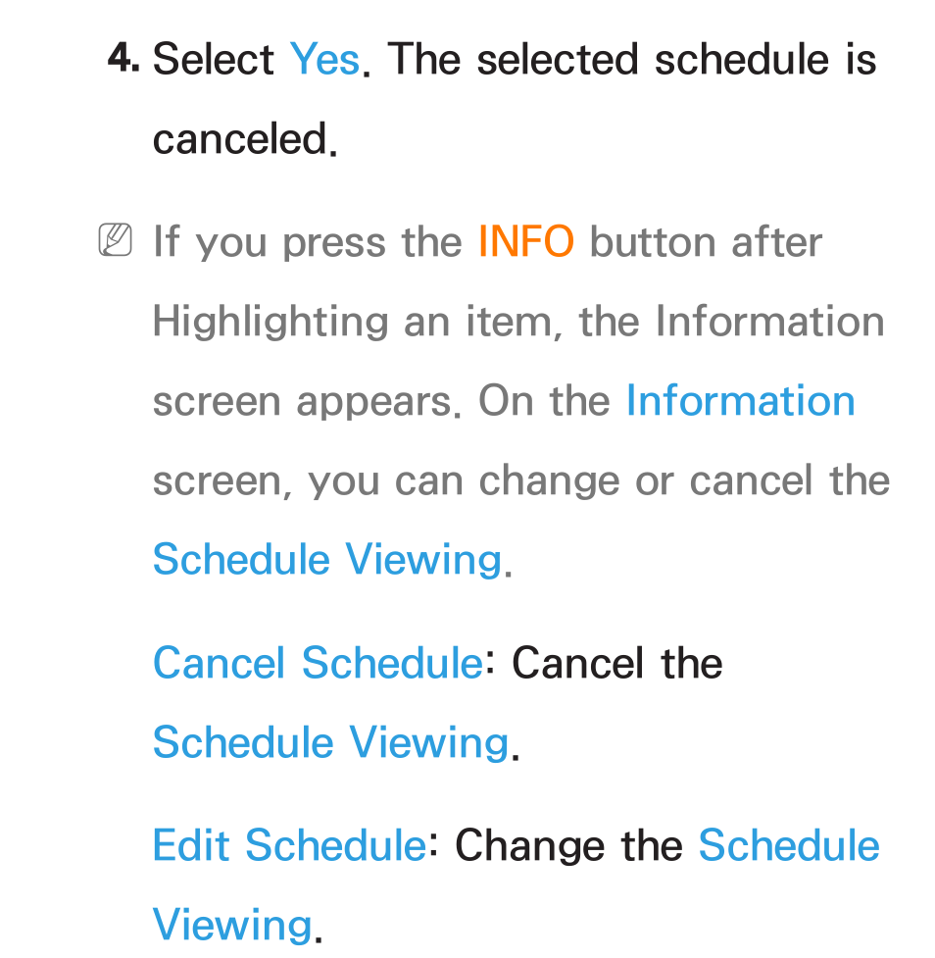Click blue Schedule after 'Change the'

[788, 845]
